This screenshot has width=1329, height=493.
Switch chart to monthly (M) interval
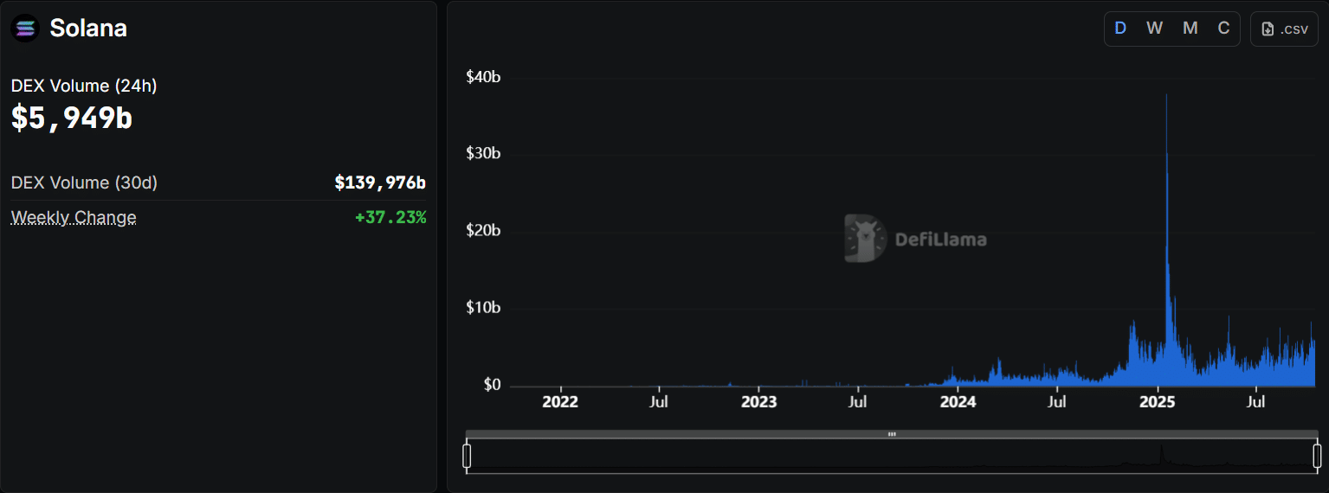click(x=1190, y=29)
